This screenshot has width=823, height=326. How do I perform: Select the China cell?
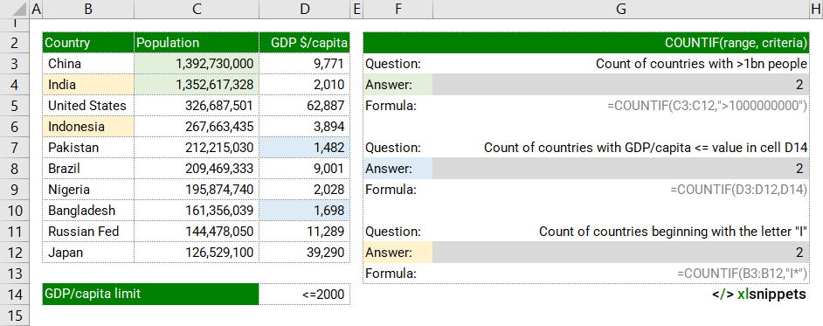(x=88, y=64)
